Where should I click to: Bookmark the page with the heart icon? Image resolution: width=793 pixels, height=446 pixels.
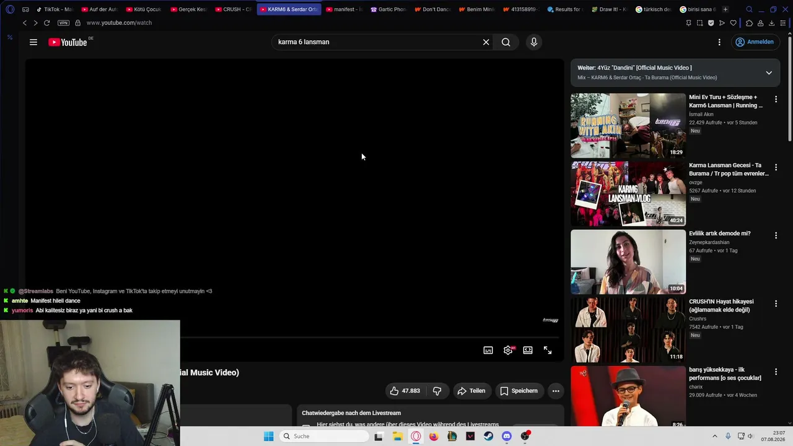coord(733,23)
